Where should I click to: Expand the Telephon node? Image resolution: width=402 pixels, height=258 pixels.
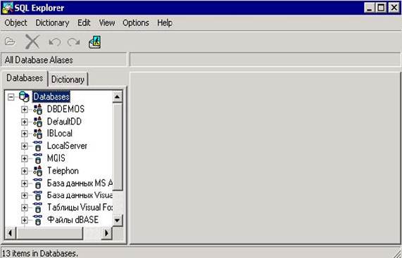[25, 171]
